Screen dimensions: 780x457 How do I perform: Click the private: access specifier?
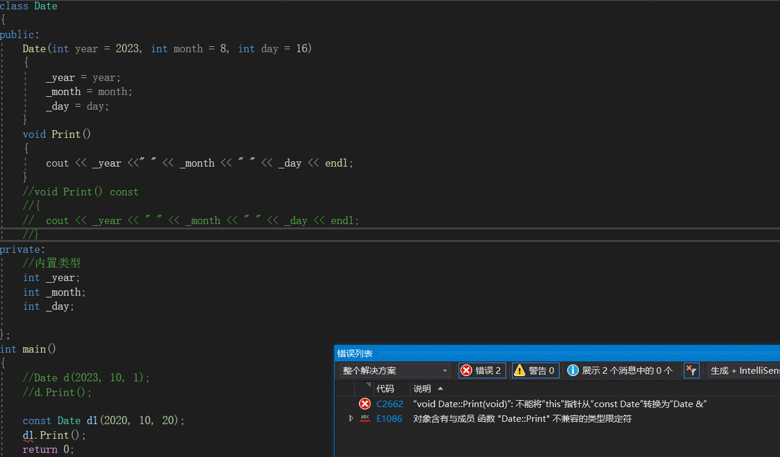(x=23, y=249)
